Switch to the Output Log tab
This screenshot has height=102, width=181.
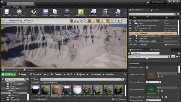(31, 70)
